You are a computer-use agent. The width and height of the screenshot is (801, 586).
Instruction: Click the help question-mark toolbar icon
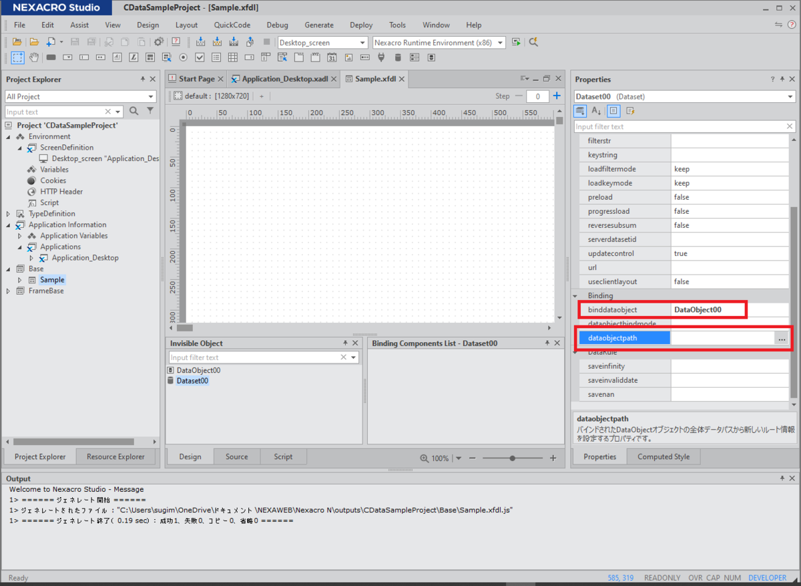point(176,42)
